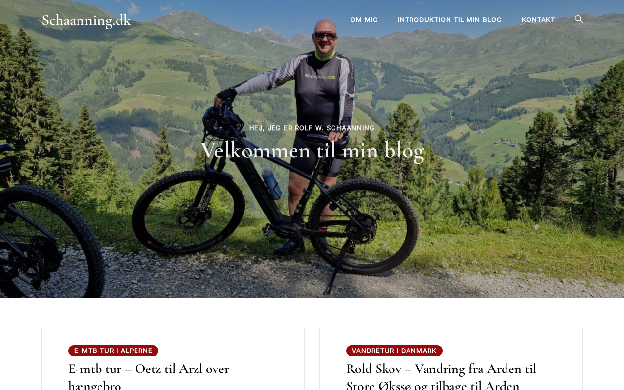Click the HEJ, JEG ER ROLF W. SCHAANNING subtitle
Viewport: 624px width, 390px height.
pyautogui.click(x=312, y=128)
